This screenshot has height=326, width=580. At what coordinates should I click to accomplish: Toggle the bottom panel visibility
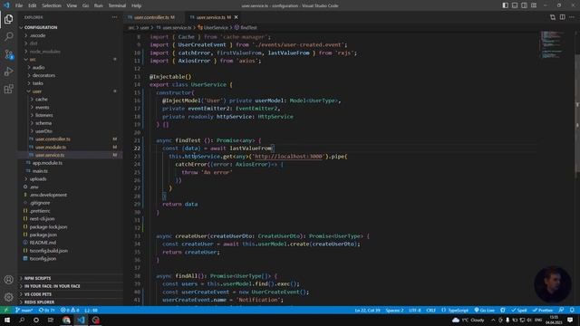tap(515, 5)
